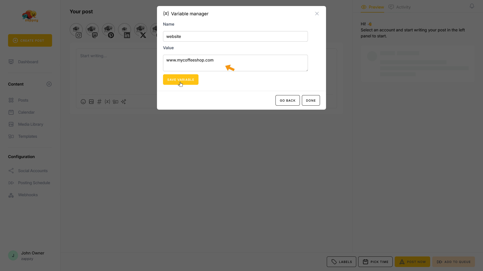The image size is (483, 271).
Task: Click the AI sparkle assistant icon
Action: (x=124, y=102)
